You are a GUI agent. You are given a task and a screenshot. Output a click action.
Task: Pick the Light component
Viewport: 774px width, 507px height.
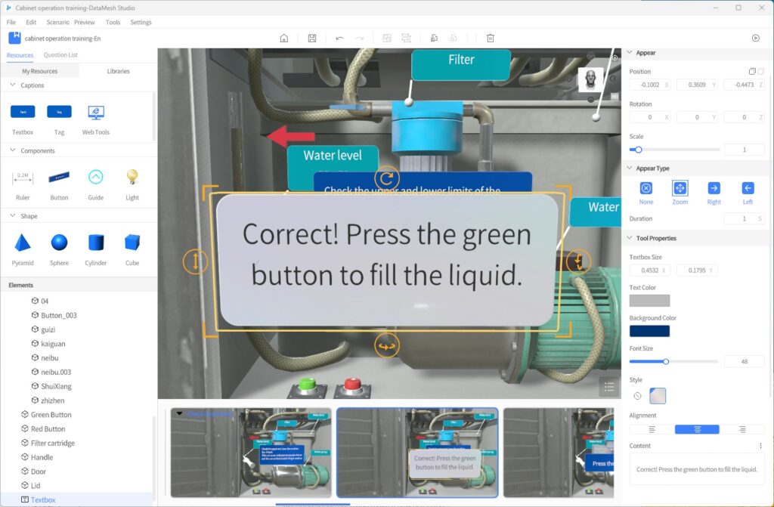coord(132,178)
